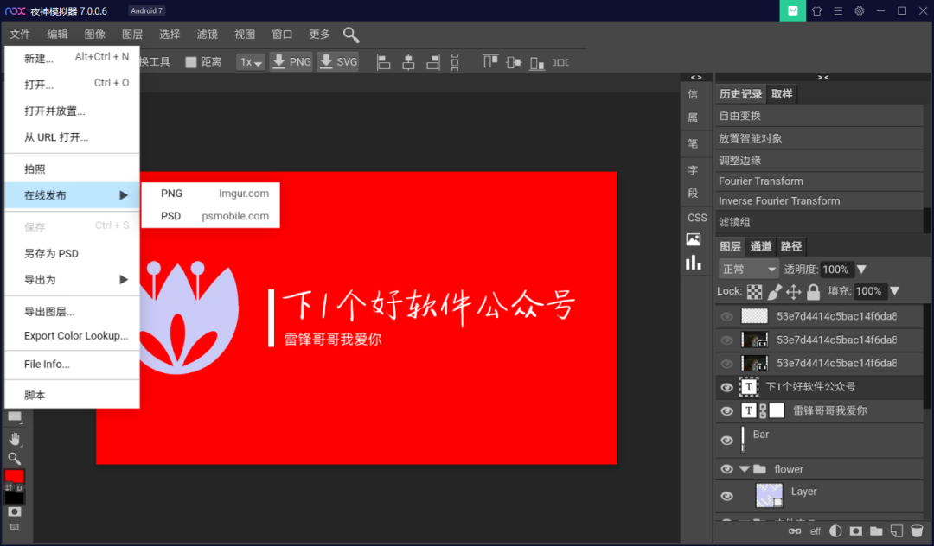Click the search magnifier in the menu bar
Screen dimensions: 934x546
click(x=350, y=35)
